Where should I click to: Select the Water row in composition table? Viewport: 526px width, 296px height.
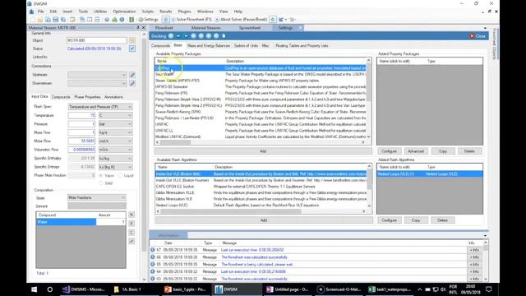(x=81, y=222)
